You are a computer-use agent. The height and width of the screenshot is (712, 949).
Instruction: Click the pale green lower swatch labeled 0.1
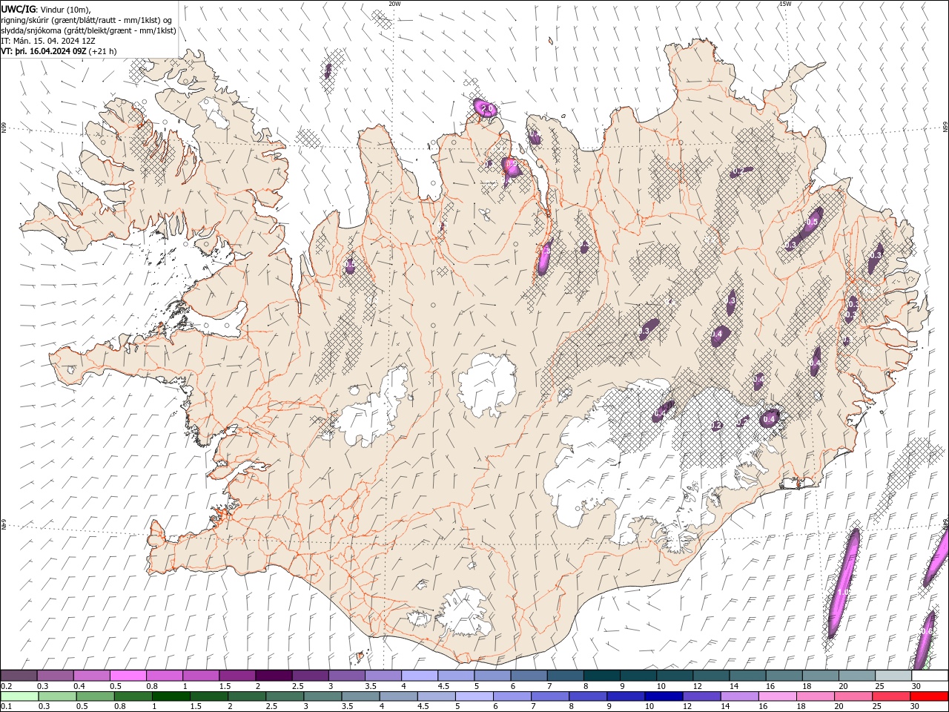click(19, 696)
